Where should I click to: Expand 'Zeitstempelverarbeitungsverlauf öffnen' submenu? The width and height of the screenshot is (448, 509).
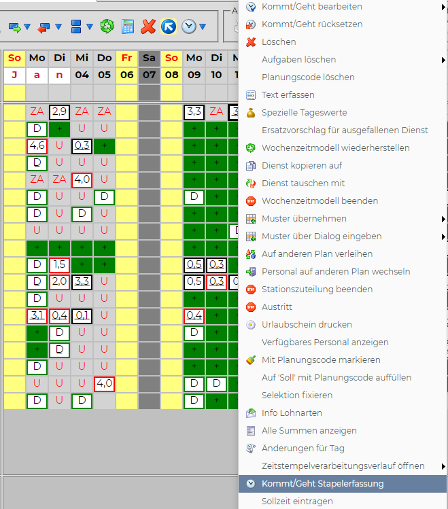click(443, 466)
